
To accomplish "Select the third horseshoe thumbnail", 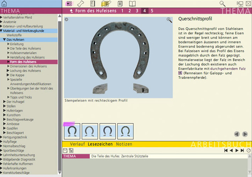I will [x=108, y=131].
